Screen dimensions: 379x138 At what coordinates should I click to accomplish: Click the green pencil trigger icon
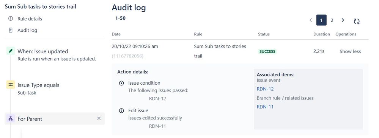10,51
